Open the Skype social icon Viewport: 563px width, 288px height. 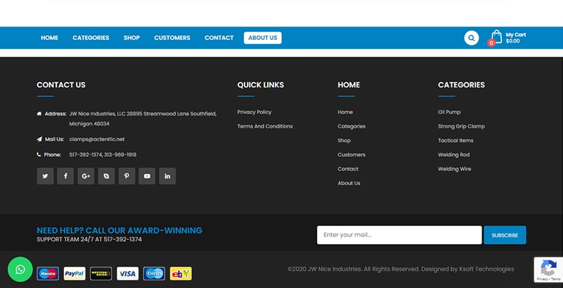(106, 176)
